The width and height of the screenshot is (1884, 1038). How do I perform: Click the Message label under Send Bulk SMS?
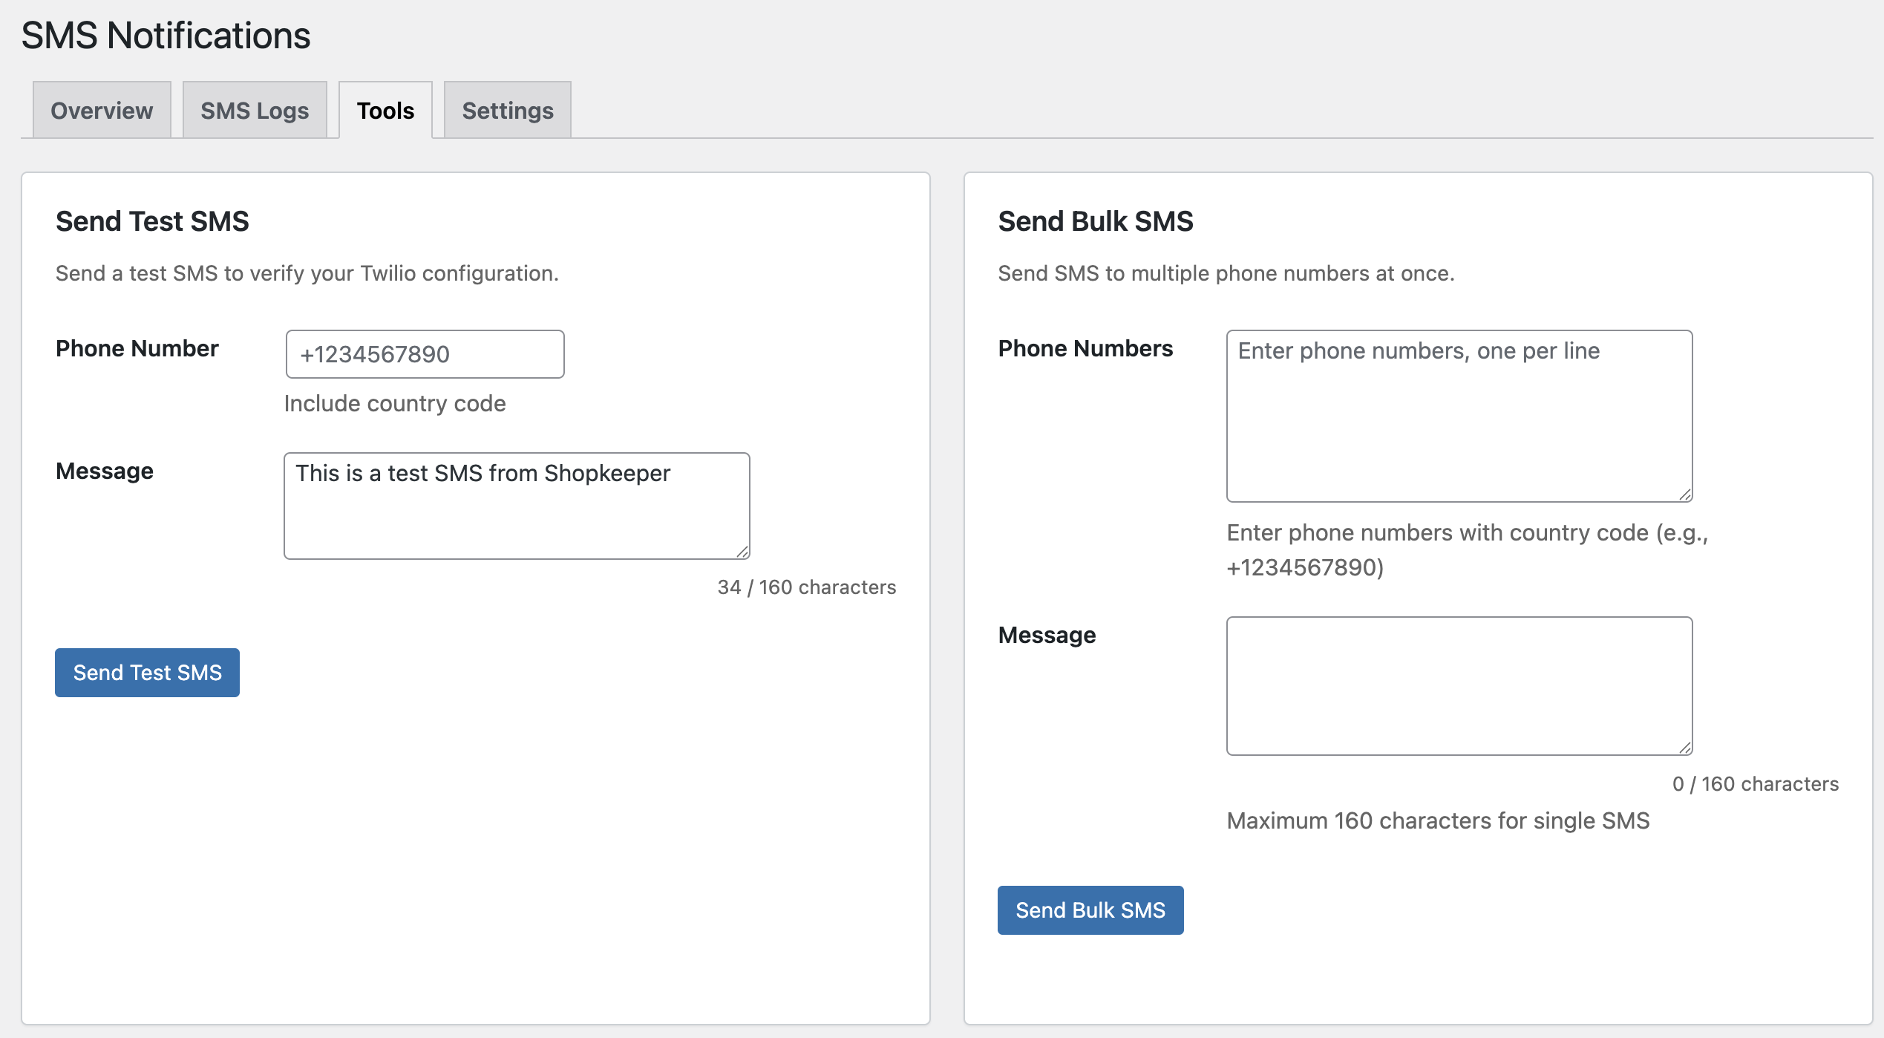click(1047, 635)
